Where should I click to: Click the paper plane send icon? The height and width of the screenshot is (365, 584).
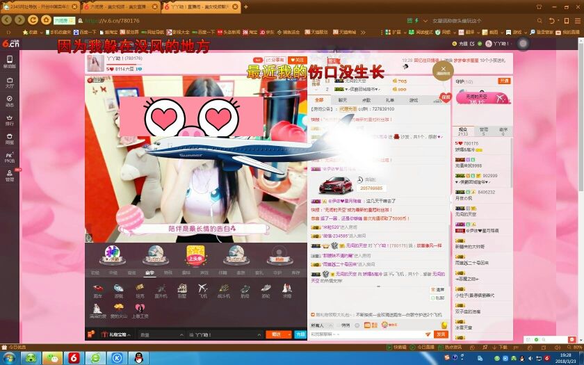pyautogui.click(x=428, y=334)
